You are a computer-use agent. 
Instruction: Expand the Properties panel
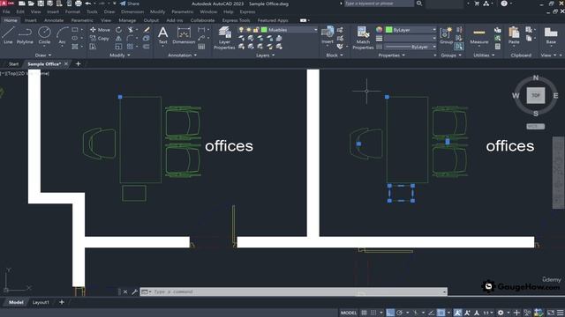(391, 55)
